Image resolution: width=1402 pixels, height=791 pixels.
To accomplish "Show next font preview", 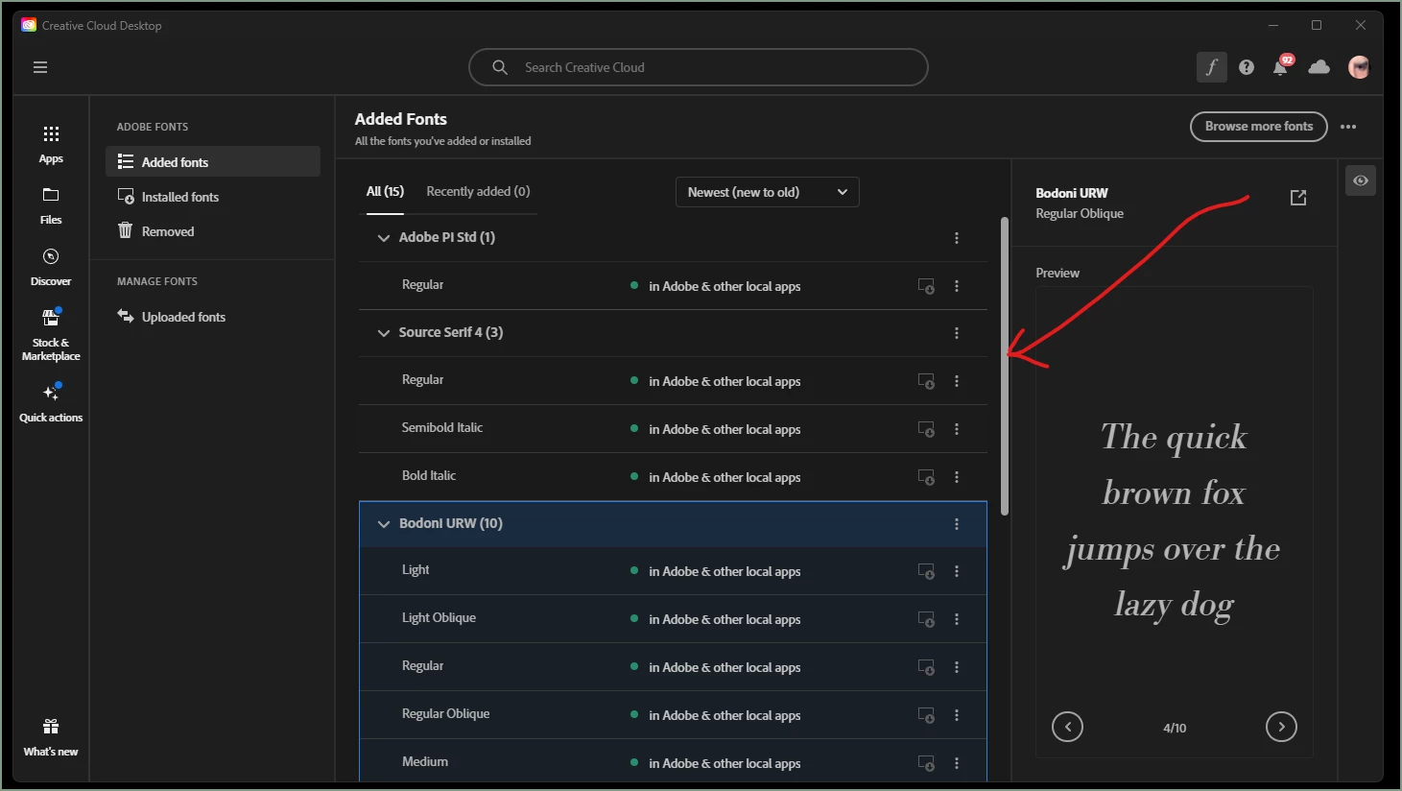I will coord(1281,727).
